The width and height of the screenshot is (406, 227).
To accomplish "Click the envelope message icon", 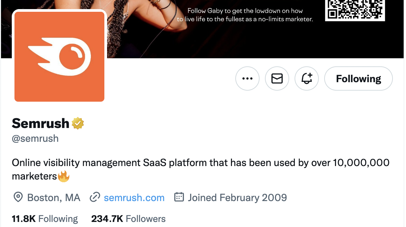I will (277, 79).
